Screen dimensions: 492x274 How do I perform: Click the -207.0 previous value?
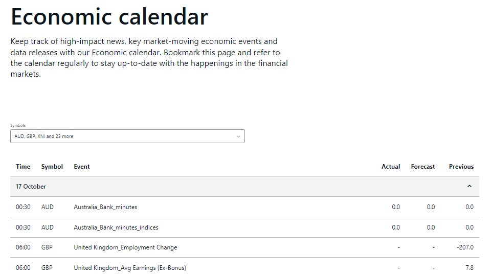[x=465, y=247]
